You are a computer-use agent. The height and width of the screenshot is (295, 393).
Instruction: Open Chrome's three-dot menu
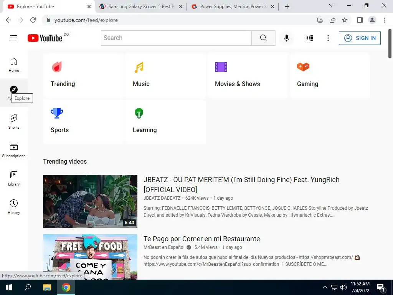[385, 20]
